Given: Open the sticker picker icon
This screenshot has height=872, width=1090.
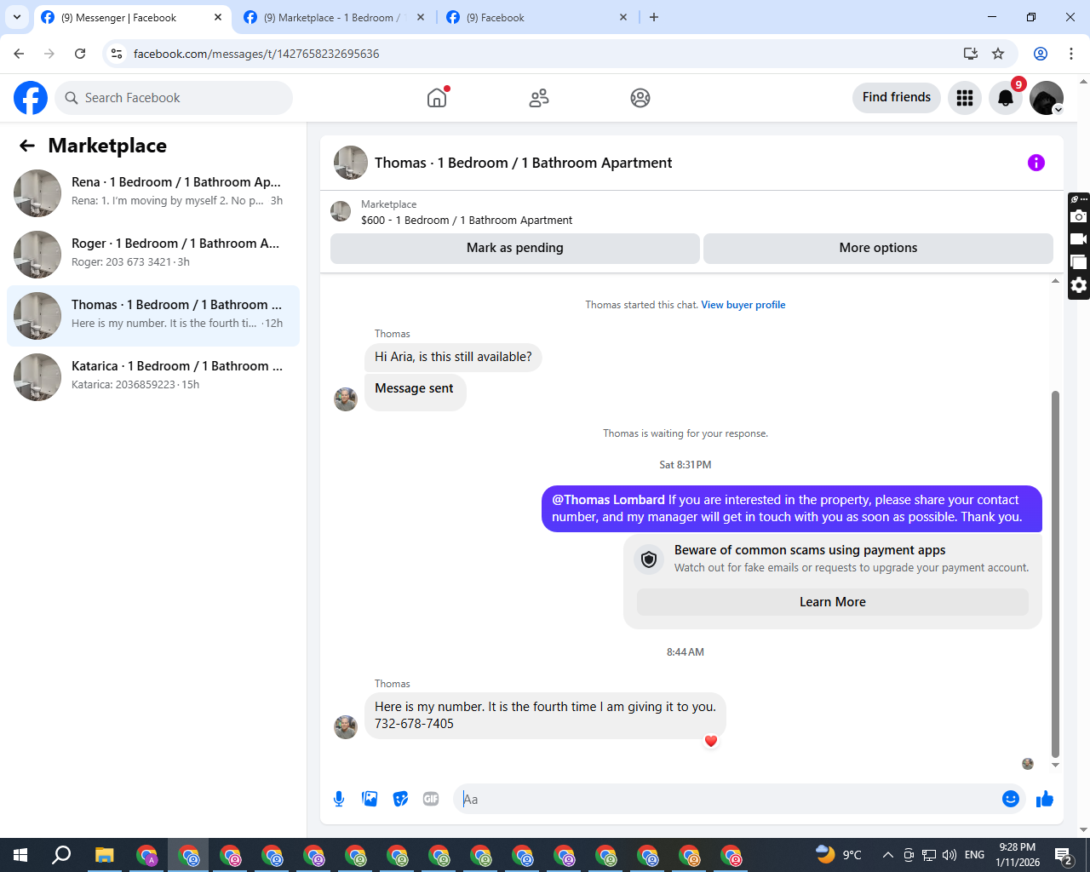Looking at the screenshot, I should tap(400, 799).
